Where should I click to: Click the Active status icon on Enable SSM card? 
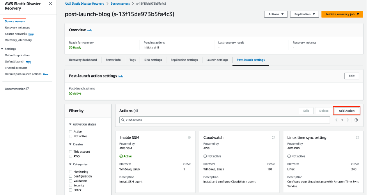tap(121, 156)
